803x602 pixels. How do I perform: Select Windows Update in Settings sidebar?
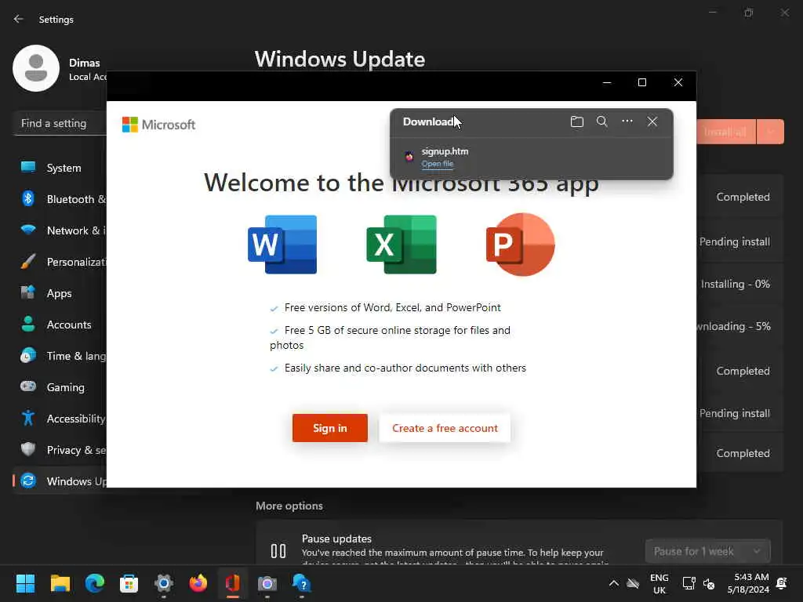tap(60, 481)
